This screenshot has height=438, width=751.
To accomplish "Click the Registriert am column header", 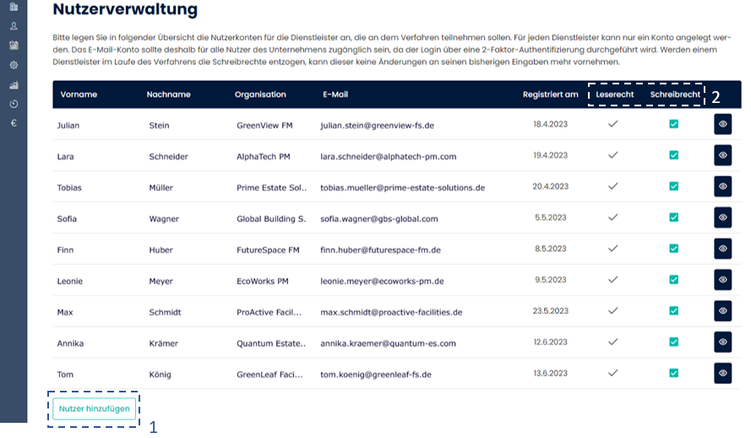I will click(550, 95).
